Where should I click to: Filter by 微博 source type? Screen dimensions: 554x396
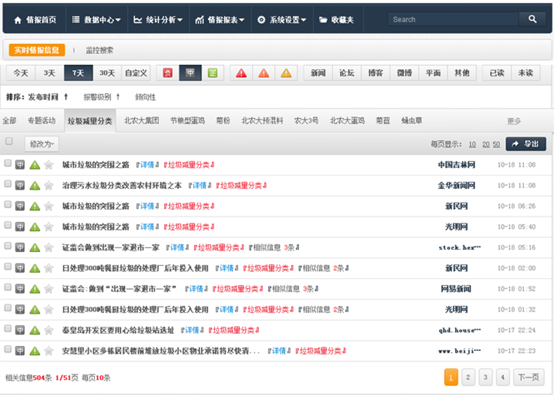coord(404,73)
